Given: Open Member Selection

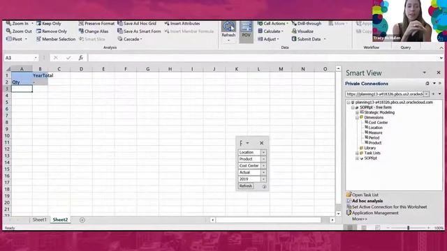Looking at the screenshot, I should [56, 39].
